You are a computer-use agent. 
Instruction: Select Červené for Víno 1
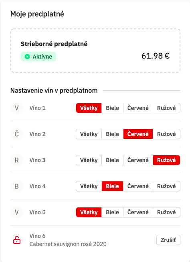pyautogui.click(x=138, y=108)
